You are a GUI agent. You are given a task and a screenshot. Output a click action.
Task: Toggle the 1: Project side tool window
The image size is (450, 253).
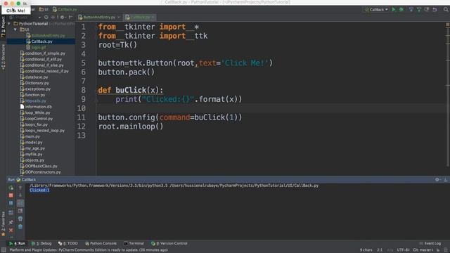click(3, 27)
